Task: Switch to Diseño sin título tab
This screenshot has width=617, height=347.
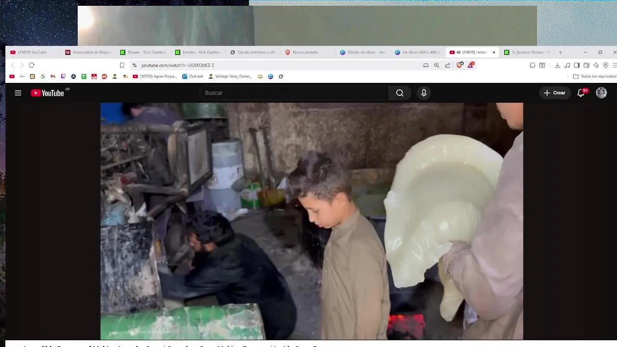Action: 363,52
